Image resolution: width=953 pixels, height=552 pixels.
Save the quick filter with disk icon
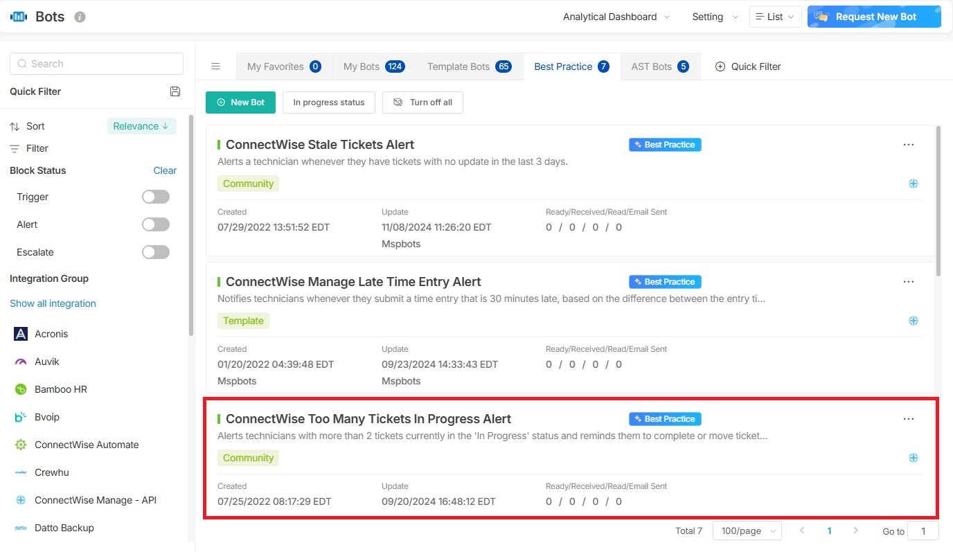(175, 91)
